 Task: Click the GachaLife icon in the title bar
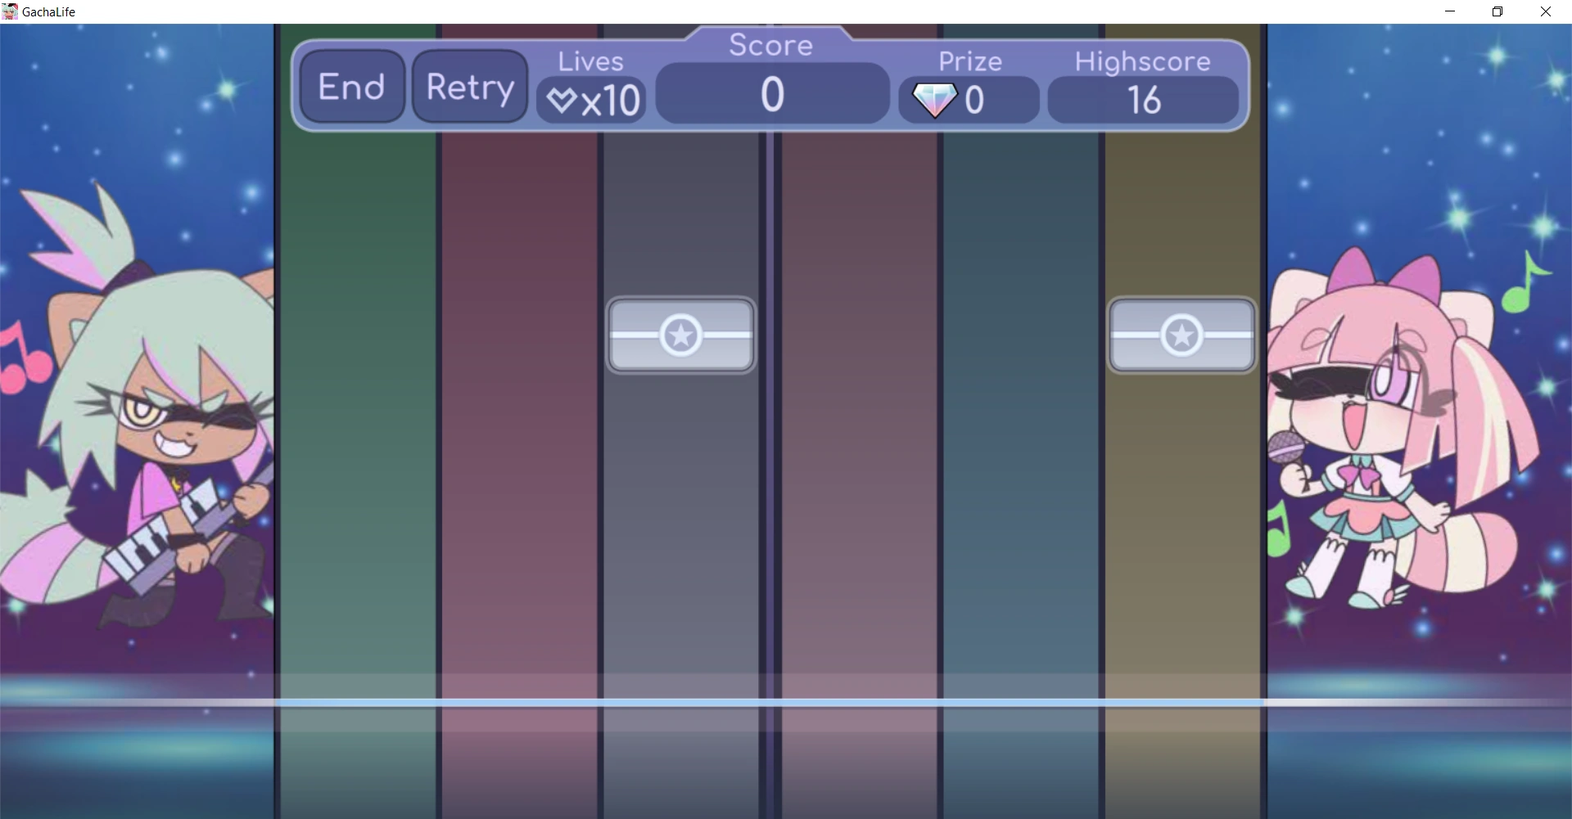coord(10,11)
